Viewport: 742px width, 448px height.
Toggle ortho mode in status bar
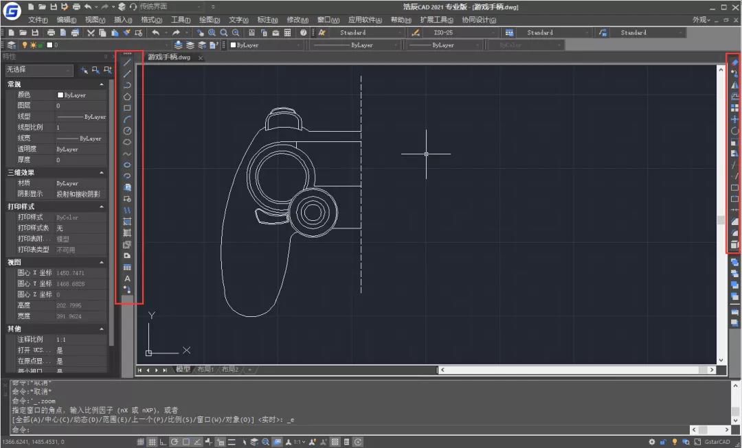tap(164, 442)
